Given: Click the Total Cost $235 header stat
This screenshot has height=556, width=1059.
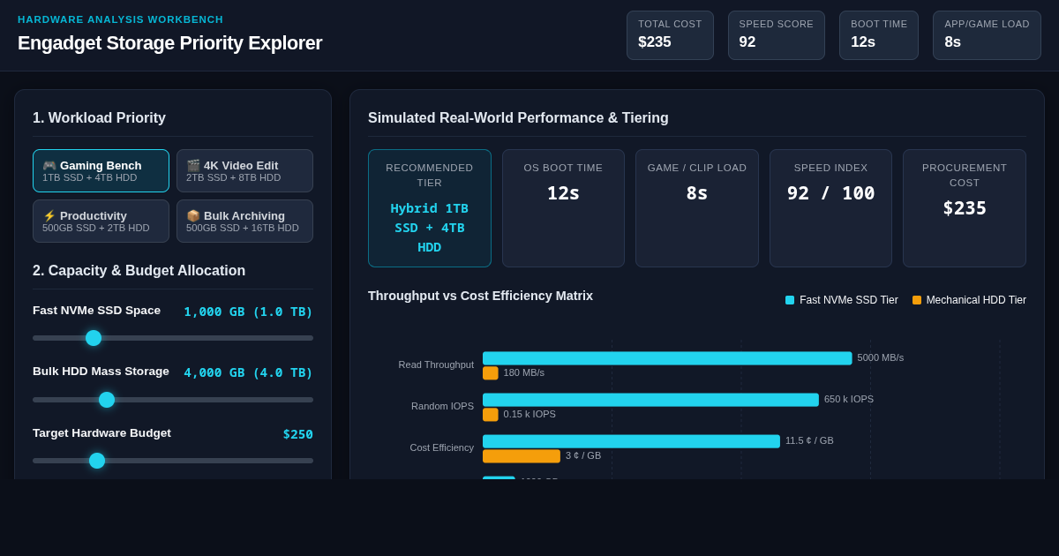Looking at the screenshot, I should [670, 35].
